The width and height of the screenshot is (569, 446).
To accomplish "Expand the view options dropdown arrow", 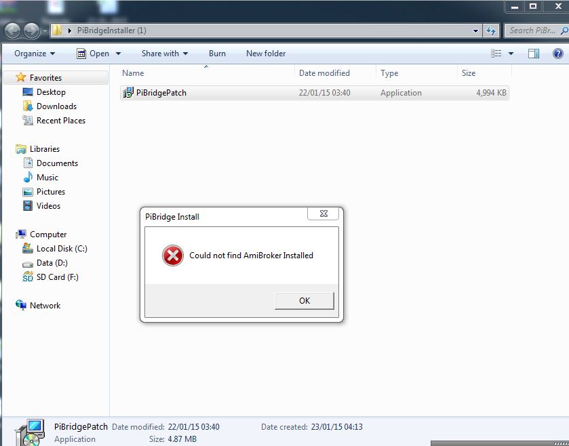I will (511, 54).
